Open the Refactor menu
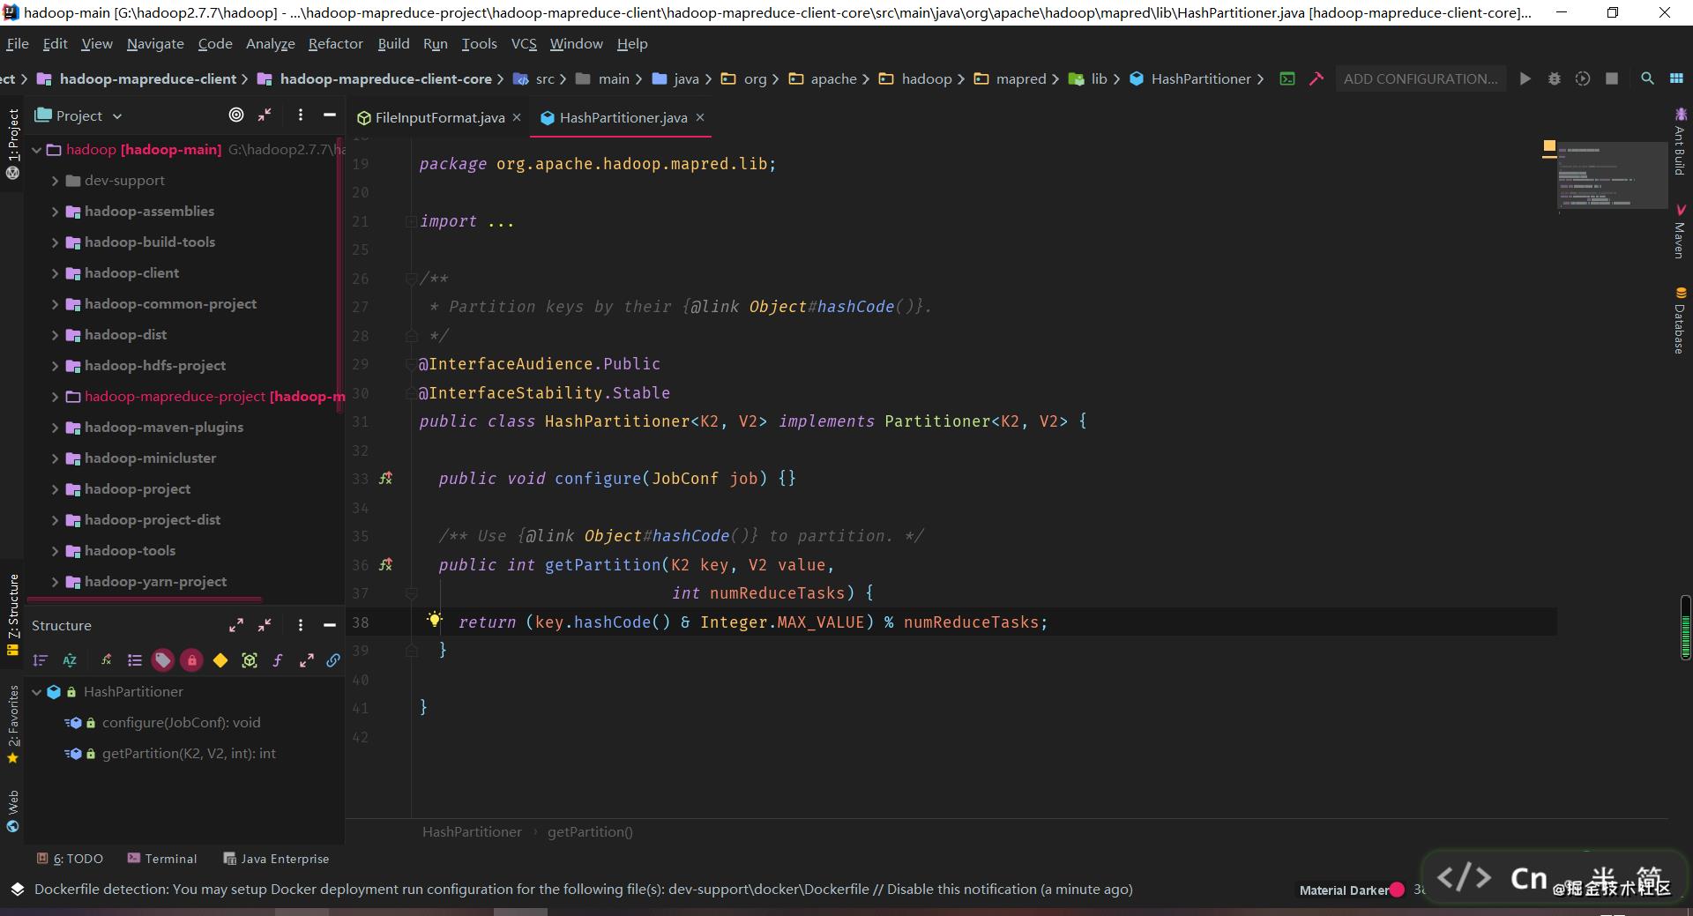This screenshot has height=916, width=1693. pyautogui.click(x=335, y=43)
